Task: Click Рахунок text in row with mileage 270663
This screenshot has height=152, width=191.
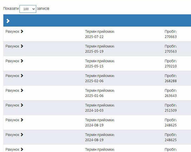Action: point(12,31)
